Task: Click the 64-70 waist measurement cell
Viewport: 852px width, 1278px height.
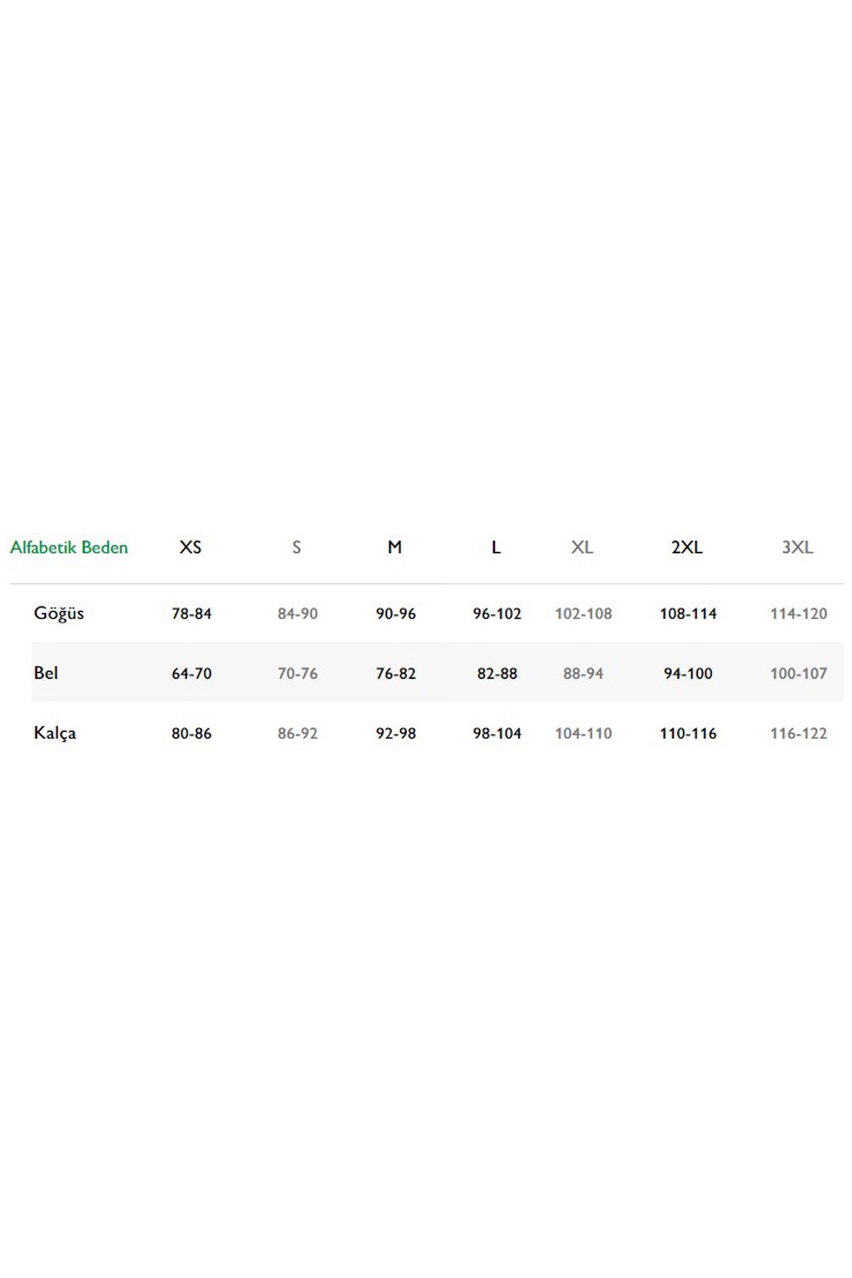Action: (x=192, y=674)
